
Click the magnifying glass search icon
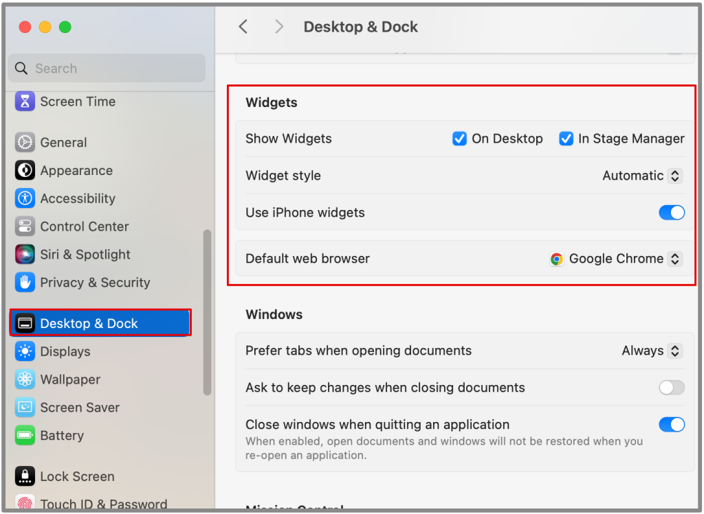pos(21,68)
